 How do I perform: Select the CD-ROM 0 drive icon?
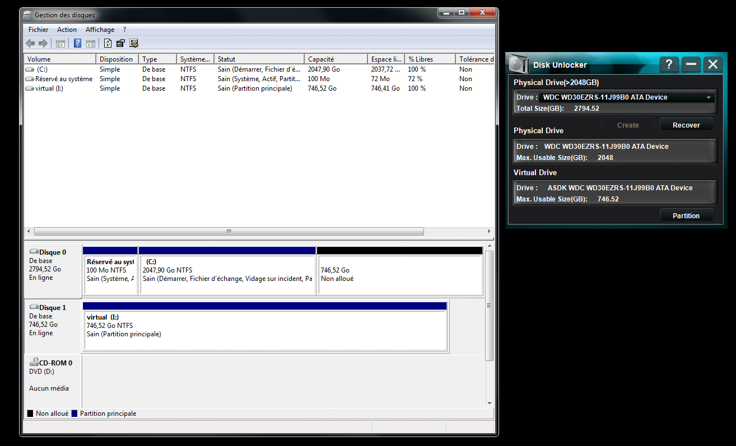34,363
